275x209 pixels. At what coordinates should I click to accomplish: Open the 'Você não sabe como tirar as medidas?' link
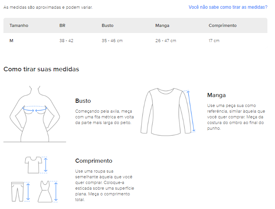[x=228, y=7]
